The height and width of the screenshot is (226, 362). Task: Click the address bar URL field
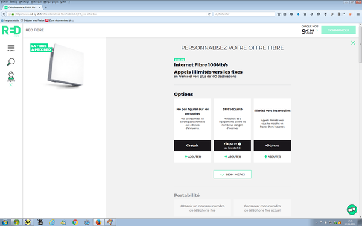click(x=111, y=14)
